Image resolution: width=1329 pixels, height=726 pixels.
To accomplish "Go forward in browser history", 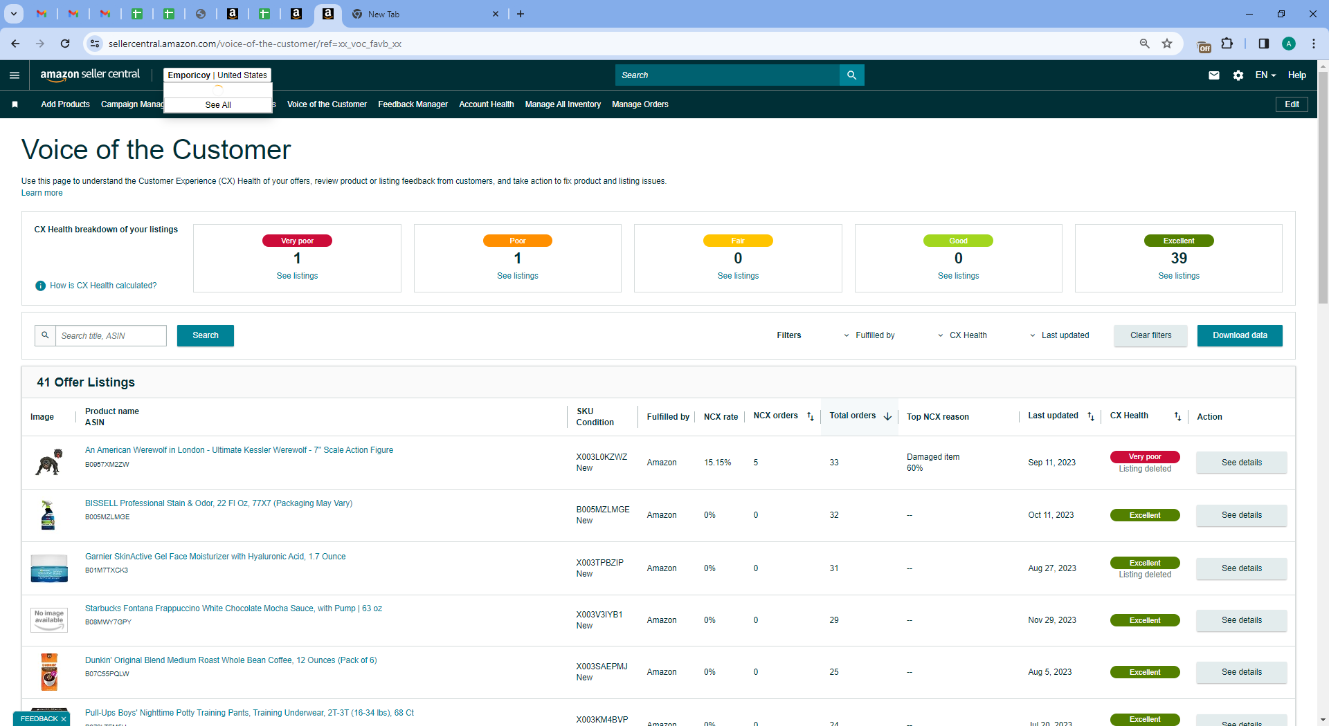I will coord(40,44).
